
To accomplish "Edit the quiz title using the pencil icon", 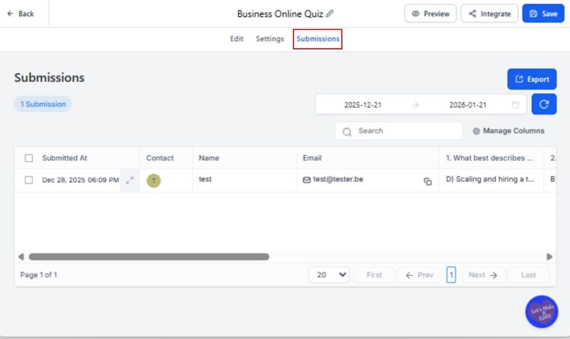I will point(329,13).
